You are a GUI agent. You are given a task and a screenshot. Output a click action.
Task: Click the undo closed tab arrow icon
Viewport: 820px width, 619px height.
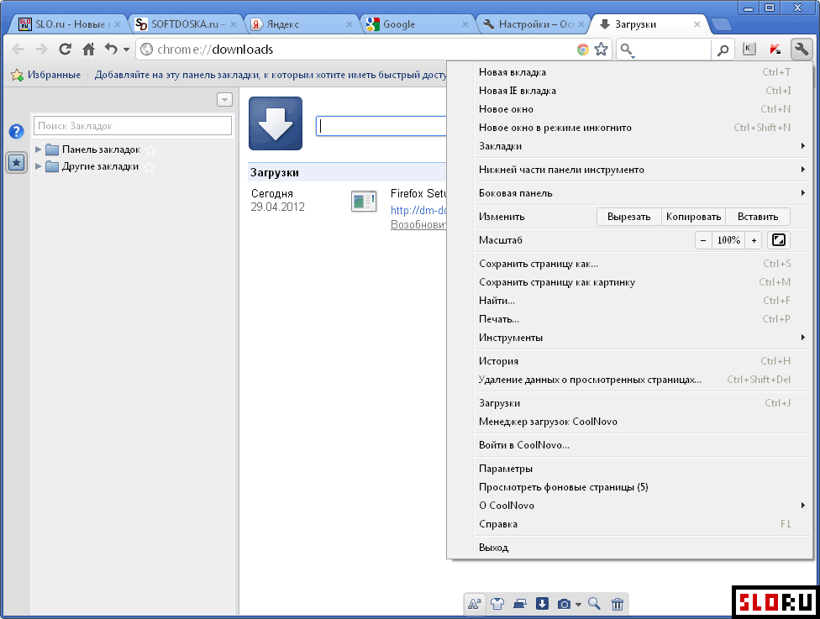(111, 50)
